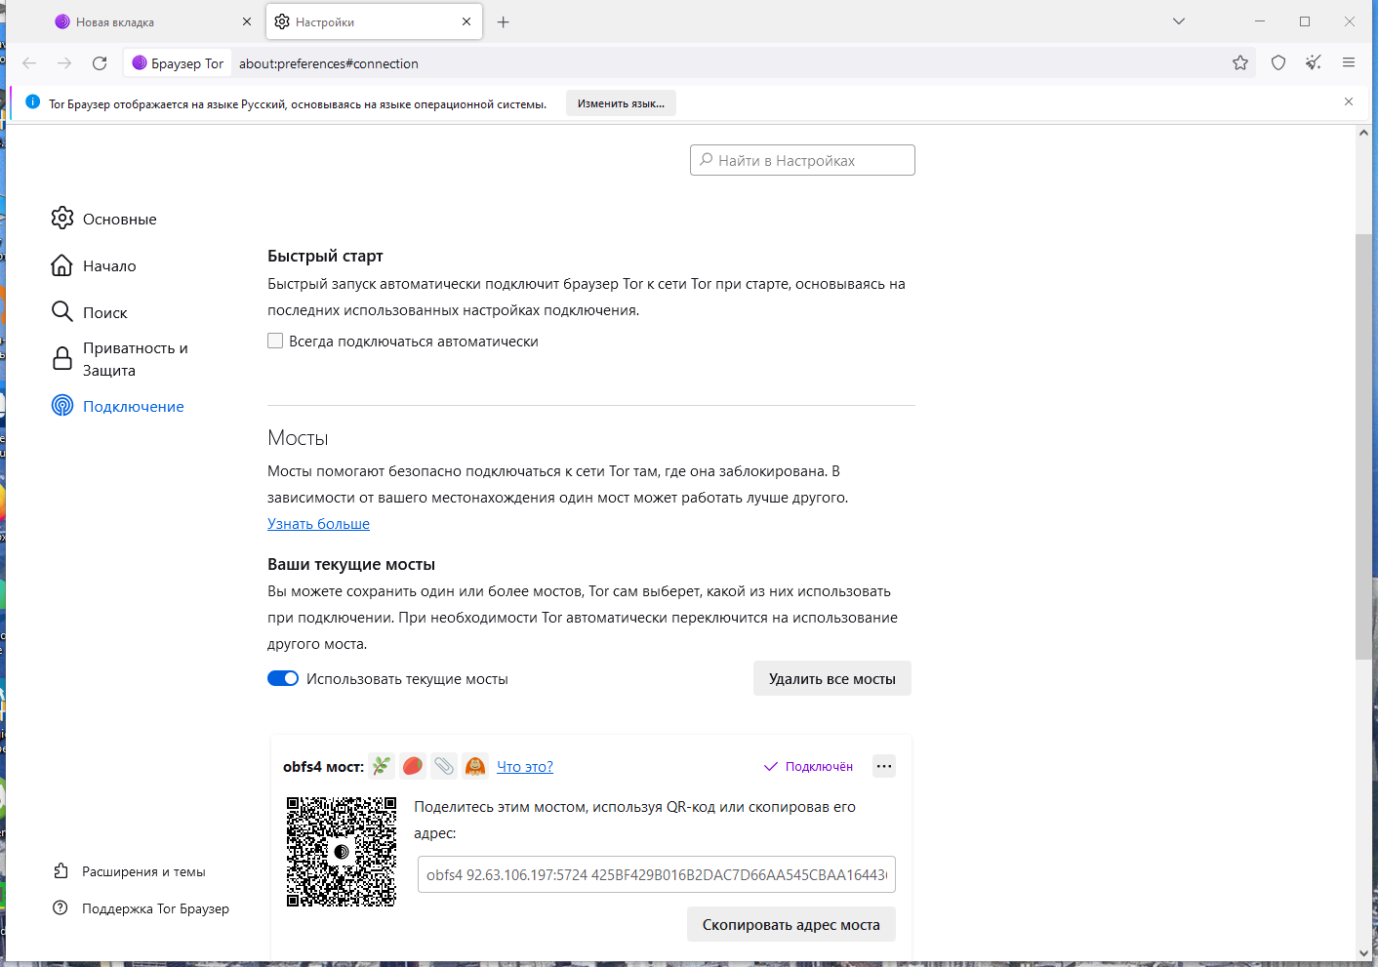Click the fourth bridge emoji icon
The height and width of the screenshot is (967, 1378).
tap(475, 766)
